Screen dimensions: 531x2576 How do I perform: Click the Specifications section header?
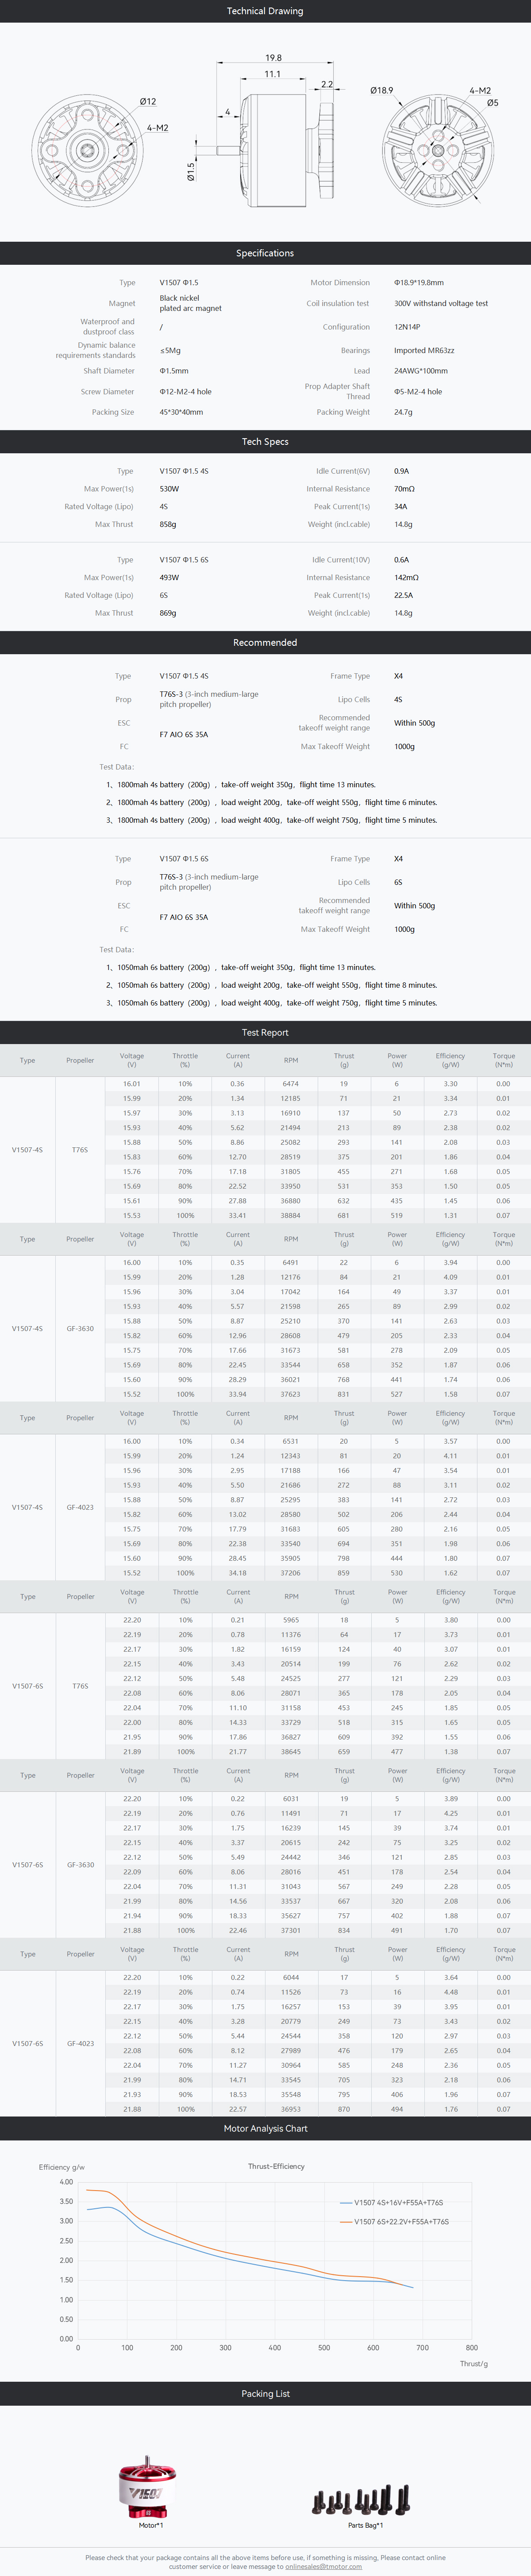[265, 253]
